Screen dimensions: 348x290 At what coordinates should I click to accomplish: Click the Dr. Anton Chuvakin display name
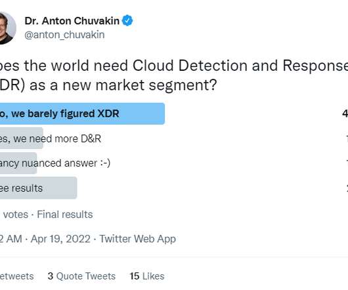(72, 21)
